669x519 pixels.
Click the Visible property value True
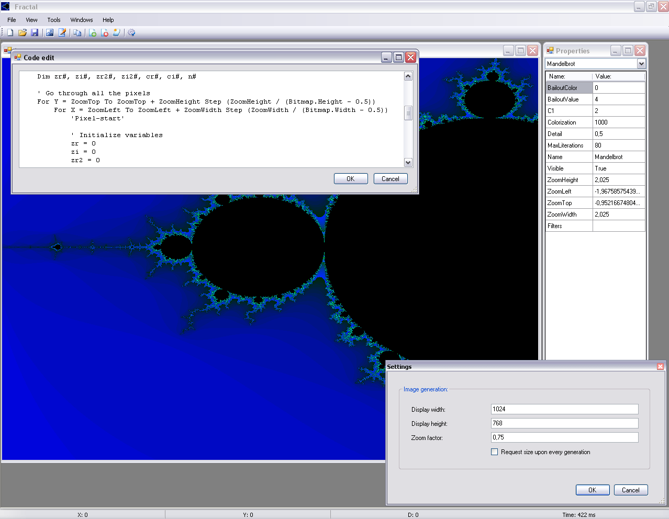coord(619,168)
